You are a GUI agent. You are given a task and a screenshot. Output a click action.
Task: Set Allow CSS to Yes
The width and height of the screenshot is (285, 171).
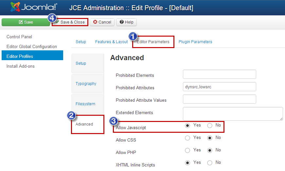tap(187, 138)
